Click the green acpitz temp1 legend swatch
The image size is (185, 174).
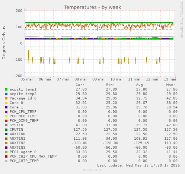[x=6, y=89]
